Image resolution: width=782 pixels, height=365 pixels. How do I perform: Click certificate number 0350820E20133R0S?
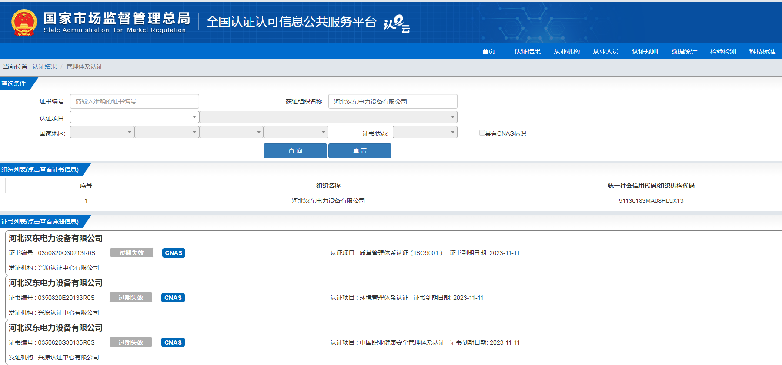click(66, 298)
